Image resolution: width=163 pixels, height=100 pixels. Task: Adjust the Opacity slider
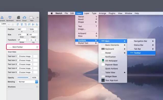click(23, 78)
